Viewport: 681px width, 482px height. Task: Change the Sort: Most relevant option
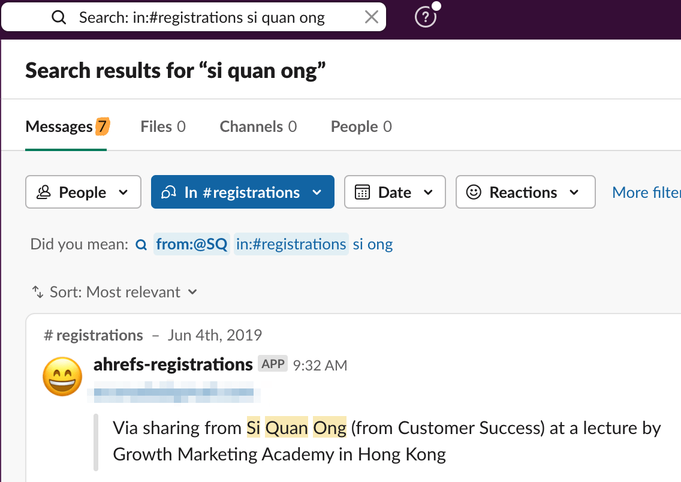114,293
